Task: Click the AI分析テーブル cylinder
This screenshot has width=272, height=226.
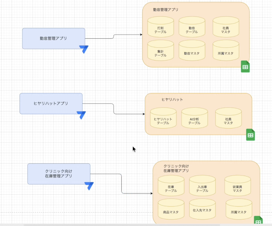Action: [194, 119]
